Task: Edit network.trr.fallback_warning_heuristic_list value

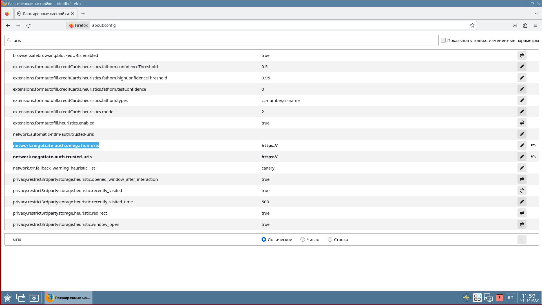Action: [522, 168]
